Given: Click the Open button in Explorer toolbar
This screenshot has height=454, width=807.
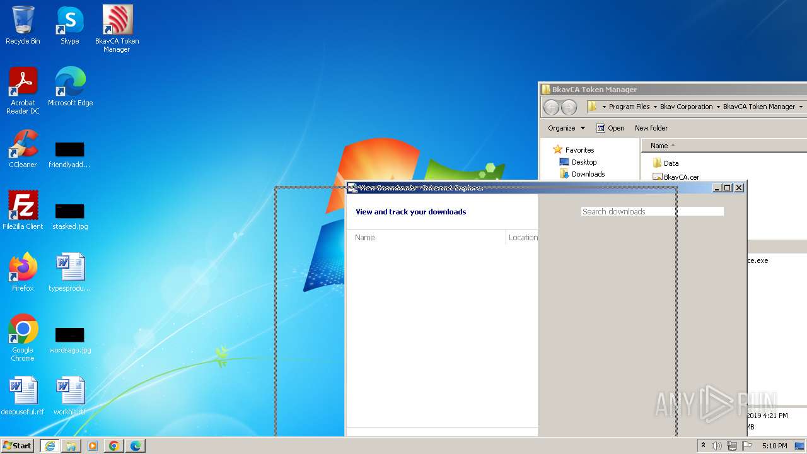Looking at the screenshot, I should click(x=610, y=128).
